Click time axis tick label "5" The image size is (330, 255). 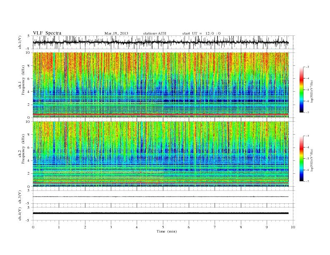click(x=163, y=227)
